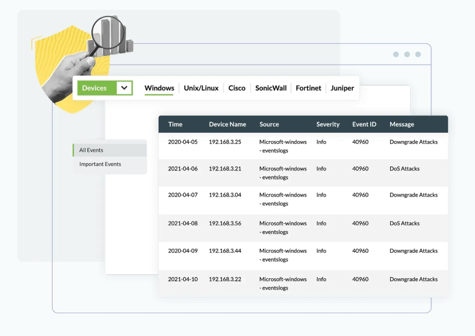This screenshot has height=336, width=475.
Task: Switch to the SonicWall tab
Action: (x=271, y=88)
